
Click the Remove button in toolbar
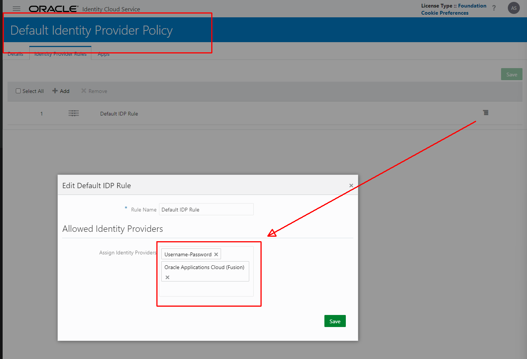pos(94,91)
